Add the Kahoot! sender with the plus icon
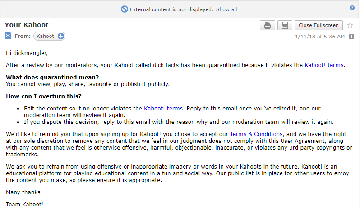This screenshot has height=210, width=360. click(61, 36)
